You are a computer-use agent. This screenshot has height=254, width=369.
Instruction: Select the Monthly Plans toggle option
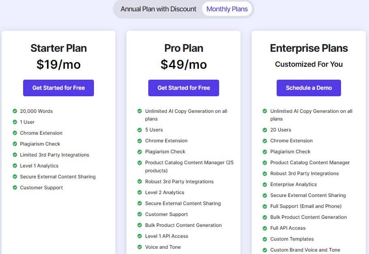(x=227, y=9)
